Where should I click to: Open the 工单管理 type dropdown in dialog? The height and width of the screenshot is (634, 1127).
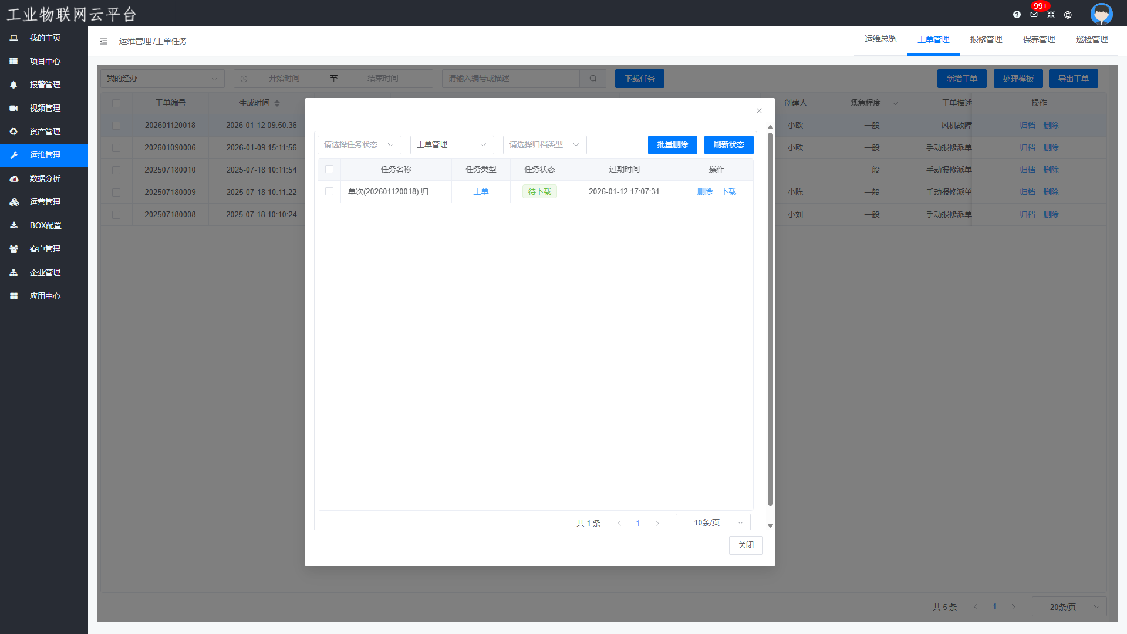point(451,145)
